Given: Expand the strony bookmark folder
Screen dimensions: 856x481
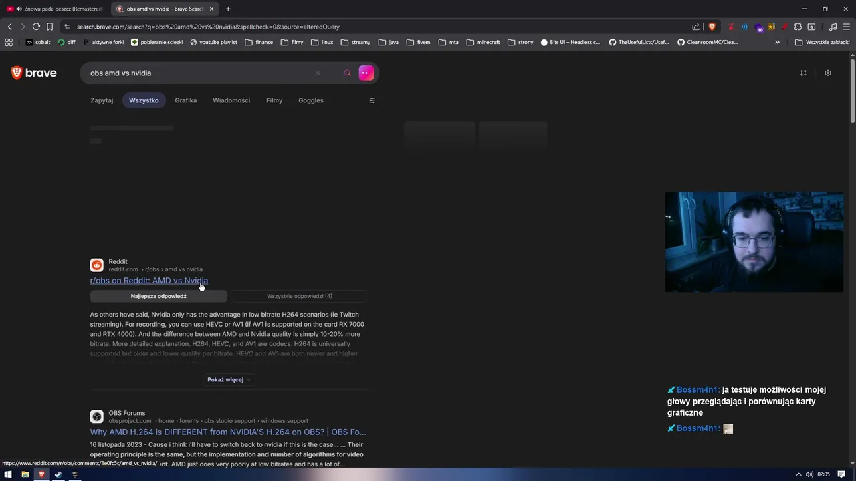Looking at the screenshot, I should [x=521, y=42].
